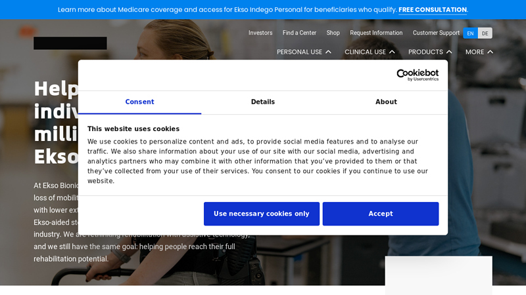This screenshot has height=295, width=526.
Task: Click the white widget box at bottom right
Action: [438, 275]
